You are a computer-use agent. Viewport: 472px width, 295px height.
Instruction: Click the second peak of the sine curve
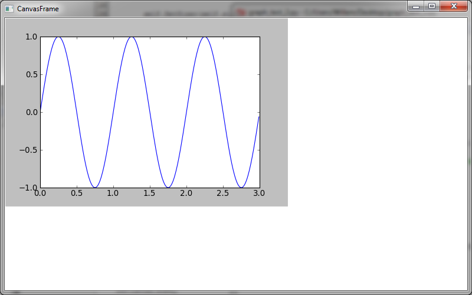point(132,37)
